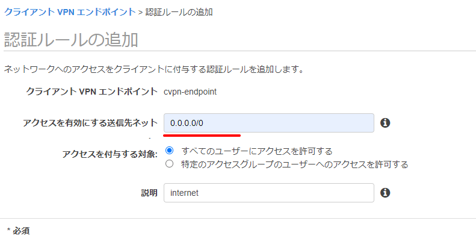Click the * 必須 note

click(18, 231)
